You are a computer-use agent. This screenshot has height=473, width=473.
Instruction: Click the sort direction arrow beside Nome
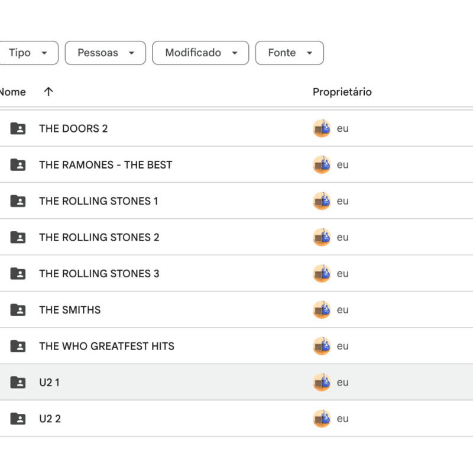click(x=48, y=92)
